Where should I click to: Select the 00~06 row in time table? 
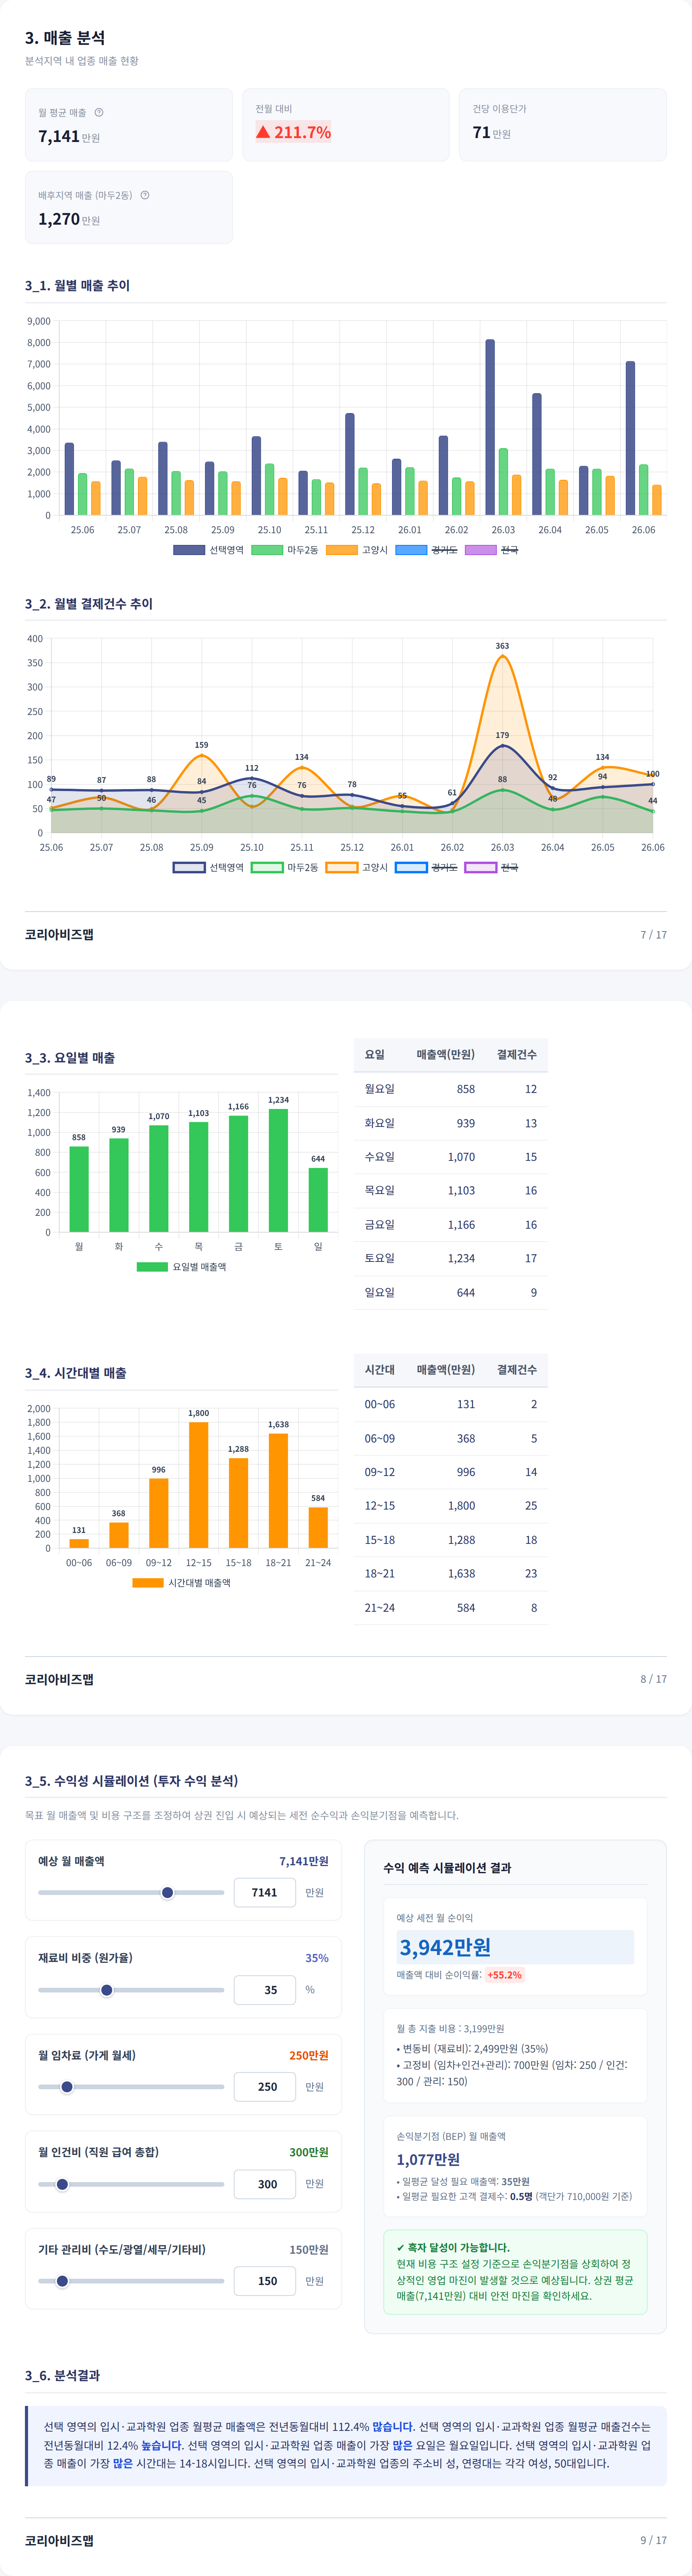pyautogui.click(x=450, y=1404)
